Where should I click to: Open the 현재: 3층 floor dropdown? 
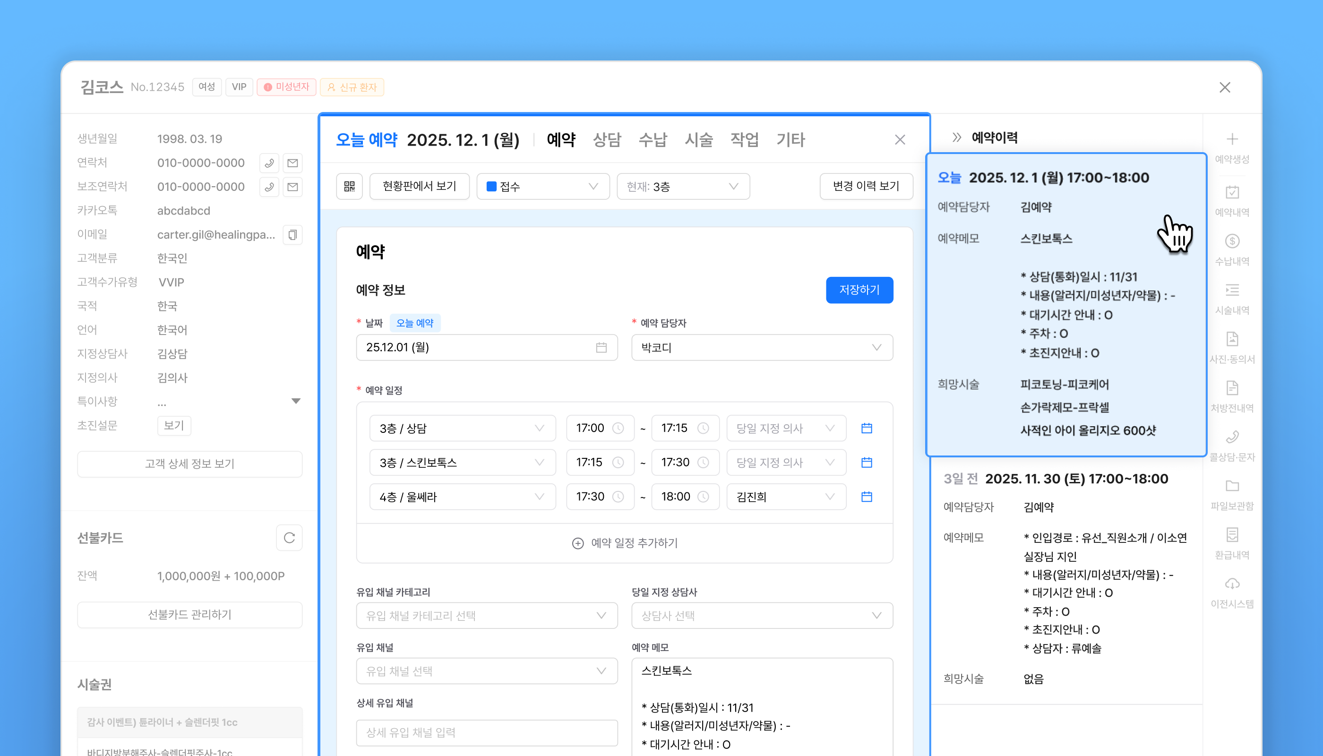tap(682, 187)
